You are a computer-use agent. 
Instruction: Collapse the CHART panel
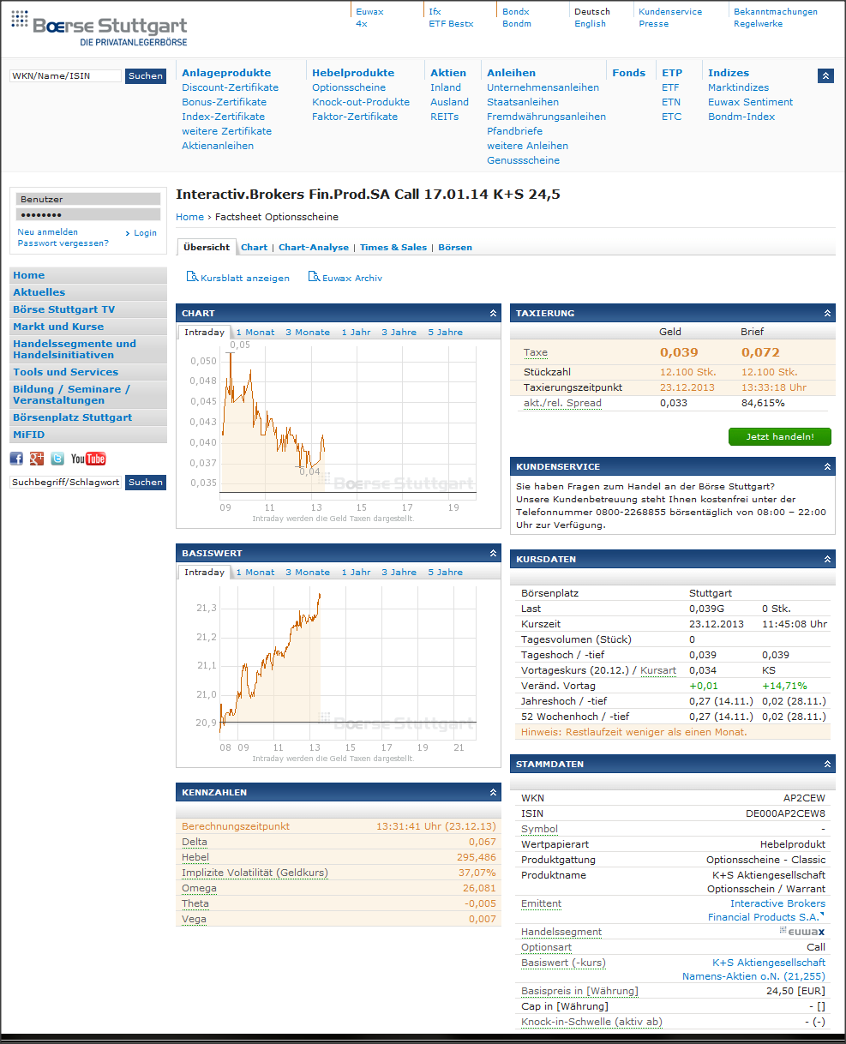pyautogui.click(x=493, y=314)
